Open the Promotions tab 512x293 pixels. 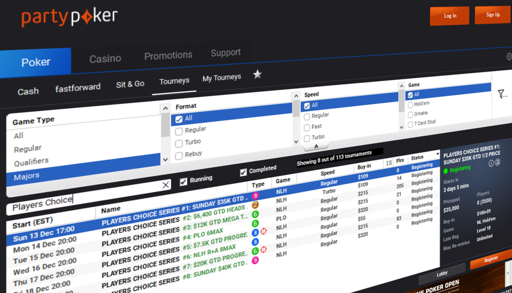click(x=168, y=56)
